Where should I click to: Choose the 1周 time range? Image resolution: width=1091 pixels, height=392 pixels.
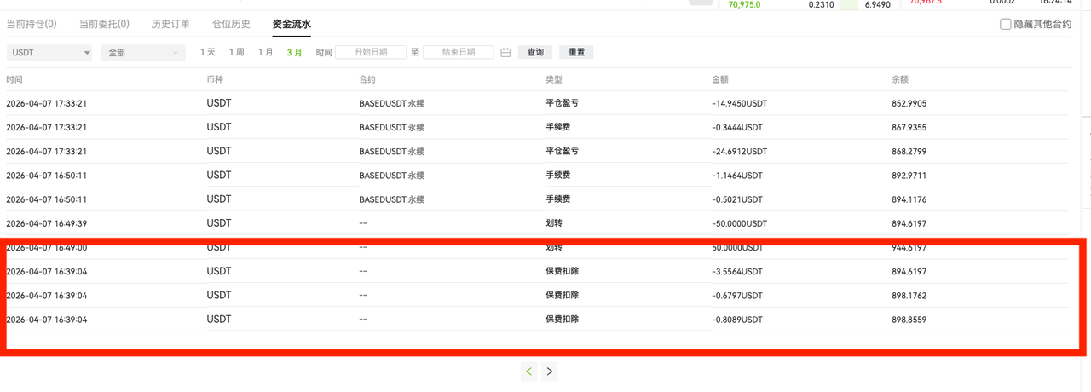click(x=237, y=52)
